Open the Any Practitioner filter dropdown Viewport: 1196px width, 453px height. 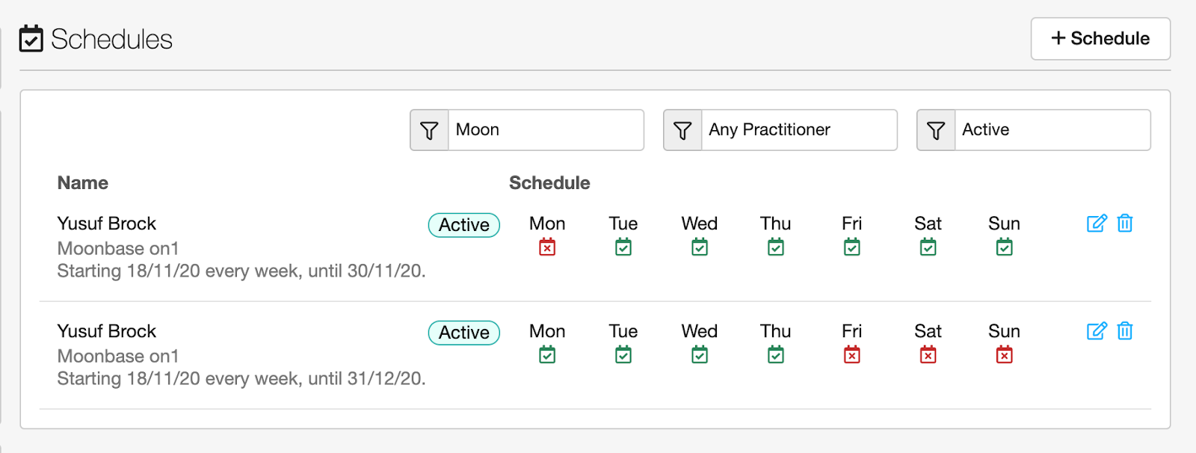click(x=798, y=130)
